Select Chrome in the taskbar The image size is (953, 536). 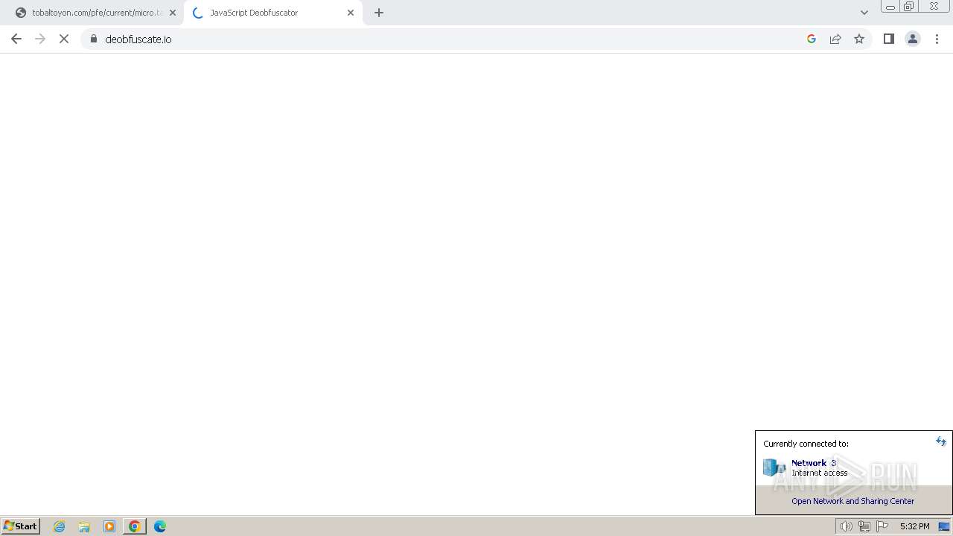tap(135, 526)
